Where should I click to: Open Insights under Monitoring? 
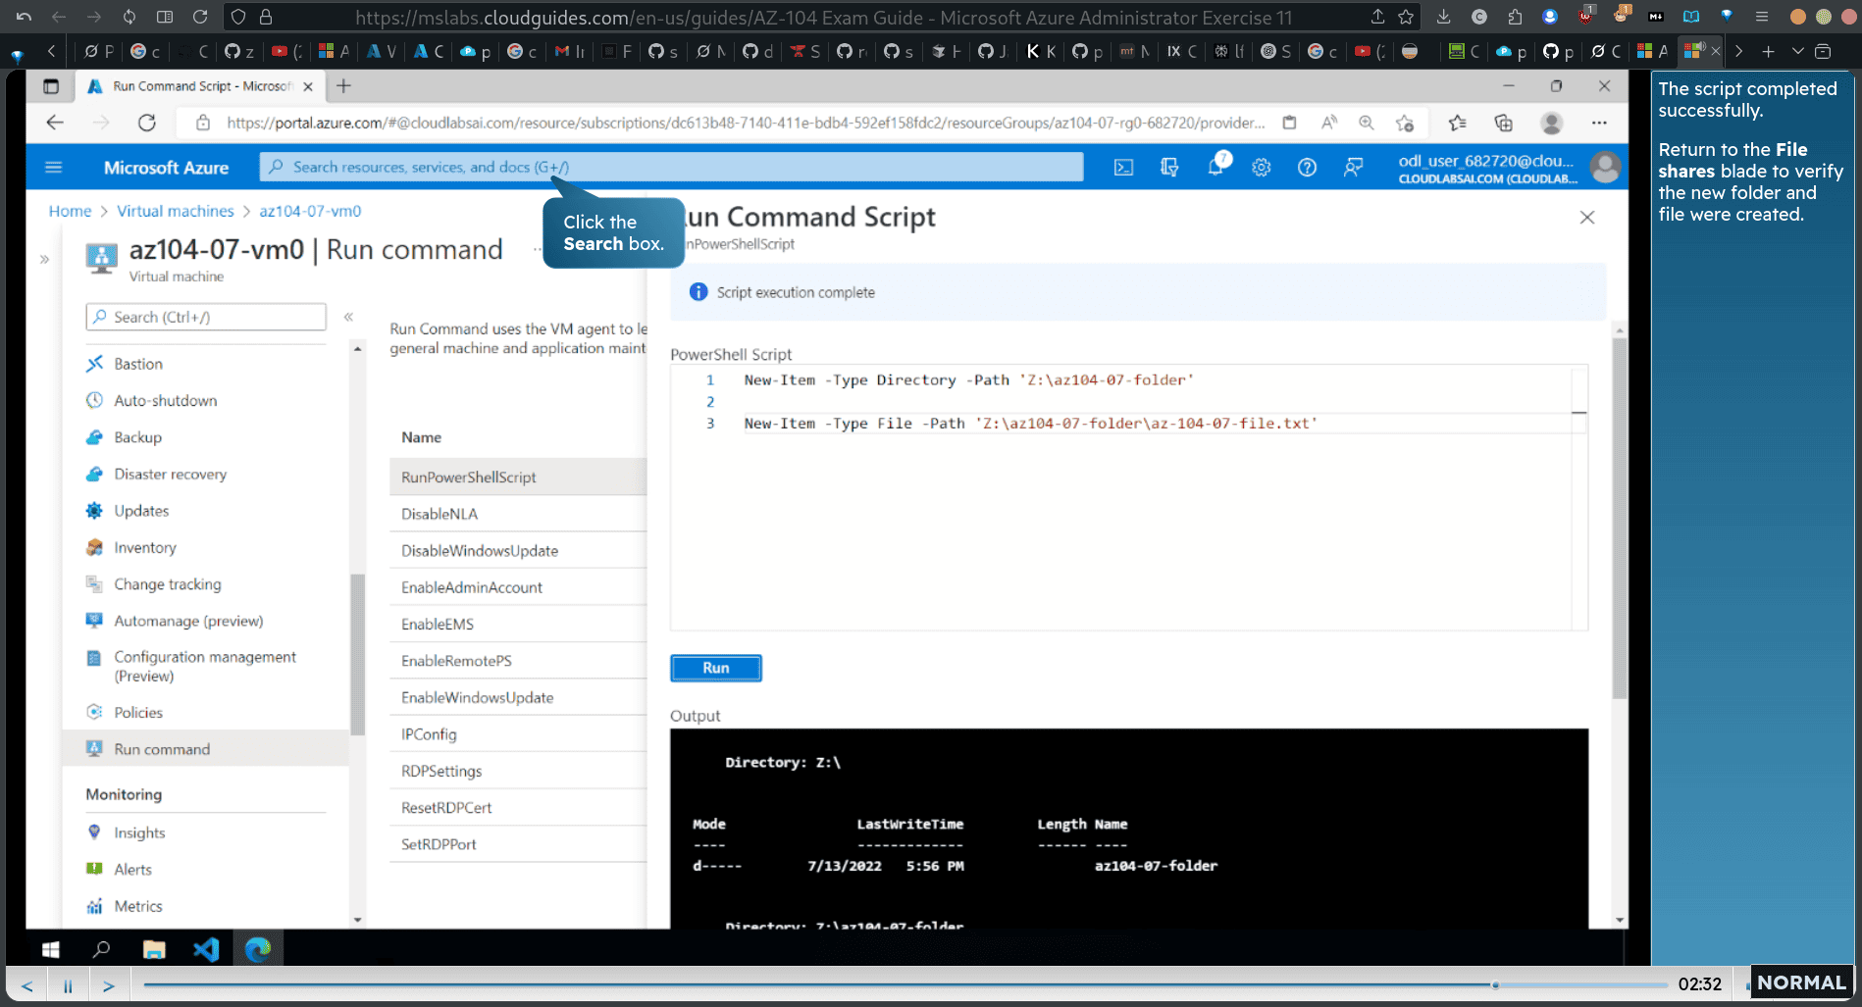tap(139, 832)
